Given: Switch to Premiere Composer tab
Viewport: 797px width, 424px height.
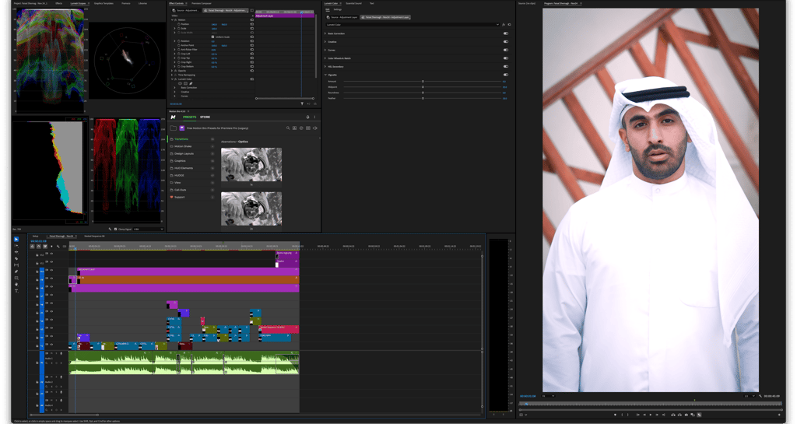Looking at the screenshot, I should tap(202, 3).
